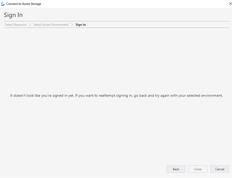The height and width of the screenshot is (178, 232).
Task: Click the Close button at bottom
Action: [198, 169]
